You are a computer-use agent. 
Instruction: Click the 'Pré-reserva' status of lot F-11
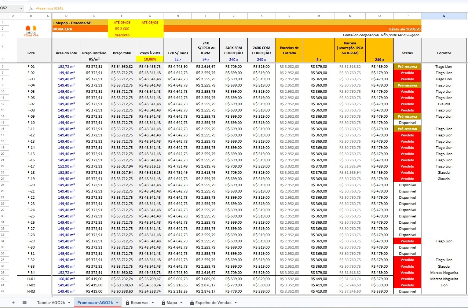pos(407,129)
